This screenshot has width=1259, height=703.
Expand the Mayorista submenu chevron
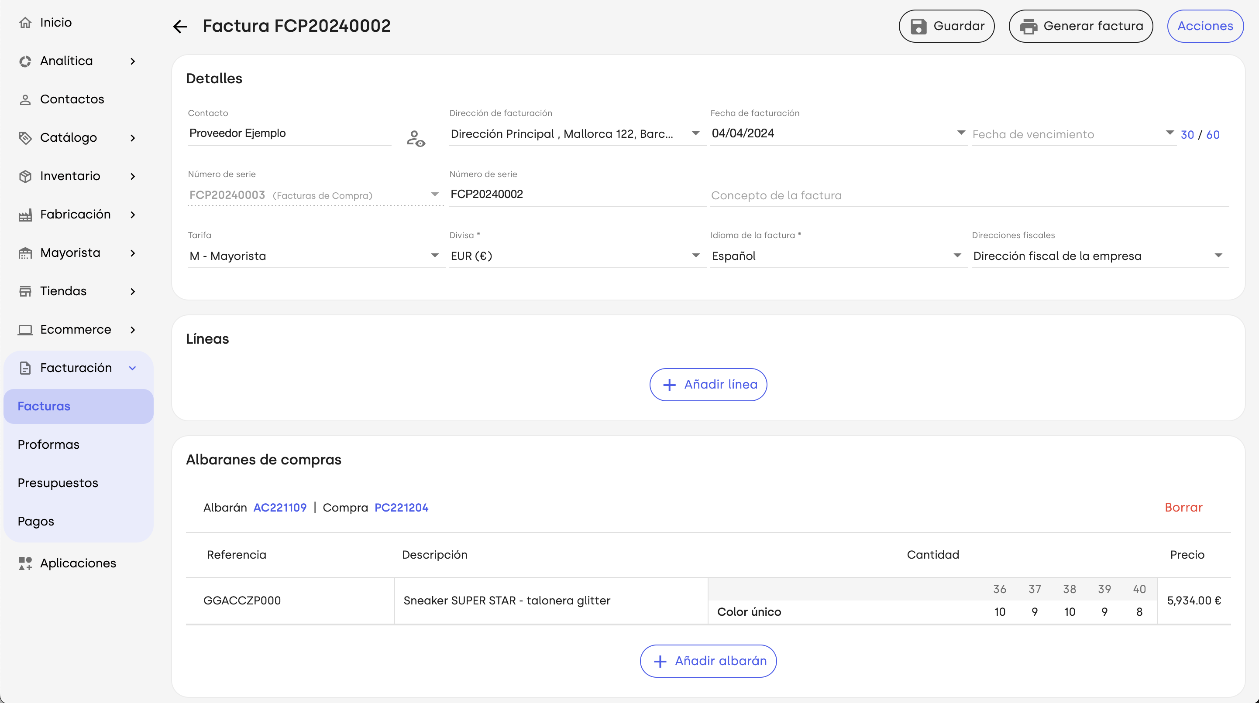click(x=133, y=253)
